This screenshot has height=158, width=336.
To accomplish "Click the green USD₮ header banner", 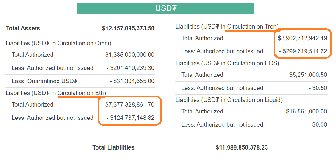I will click(x=166, y=8).
